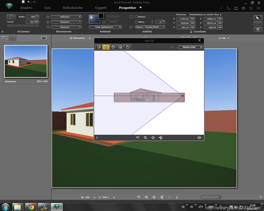Click the undo arrow in Vista 2D window
The height and width of the screenshot is (211, 264).
(x=138, y=138)
